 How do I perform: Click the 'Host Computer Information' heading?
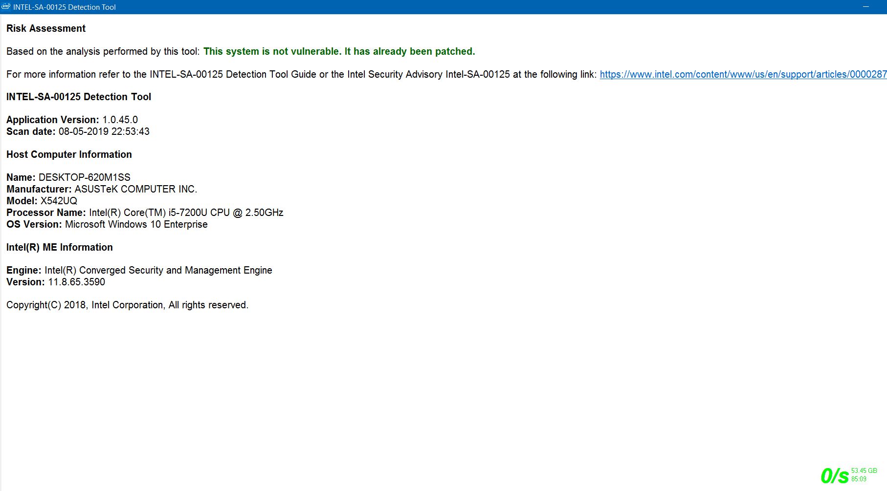point(69,154)
